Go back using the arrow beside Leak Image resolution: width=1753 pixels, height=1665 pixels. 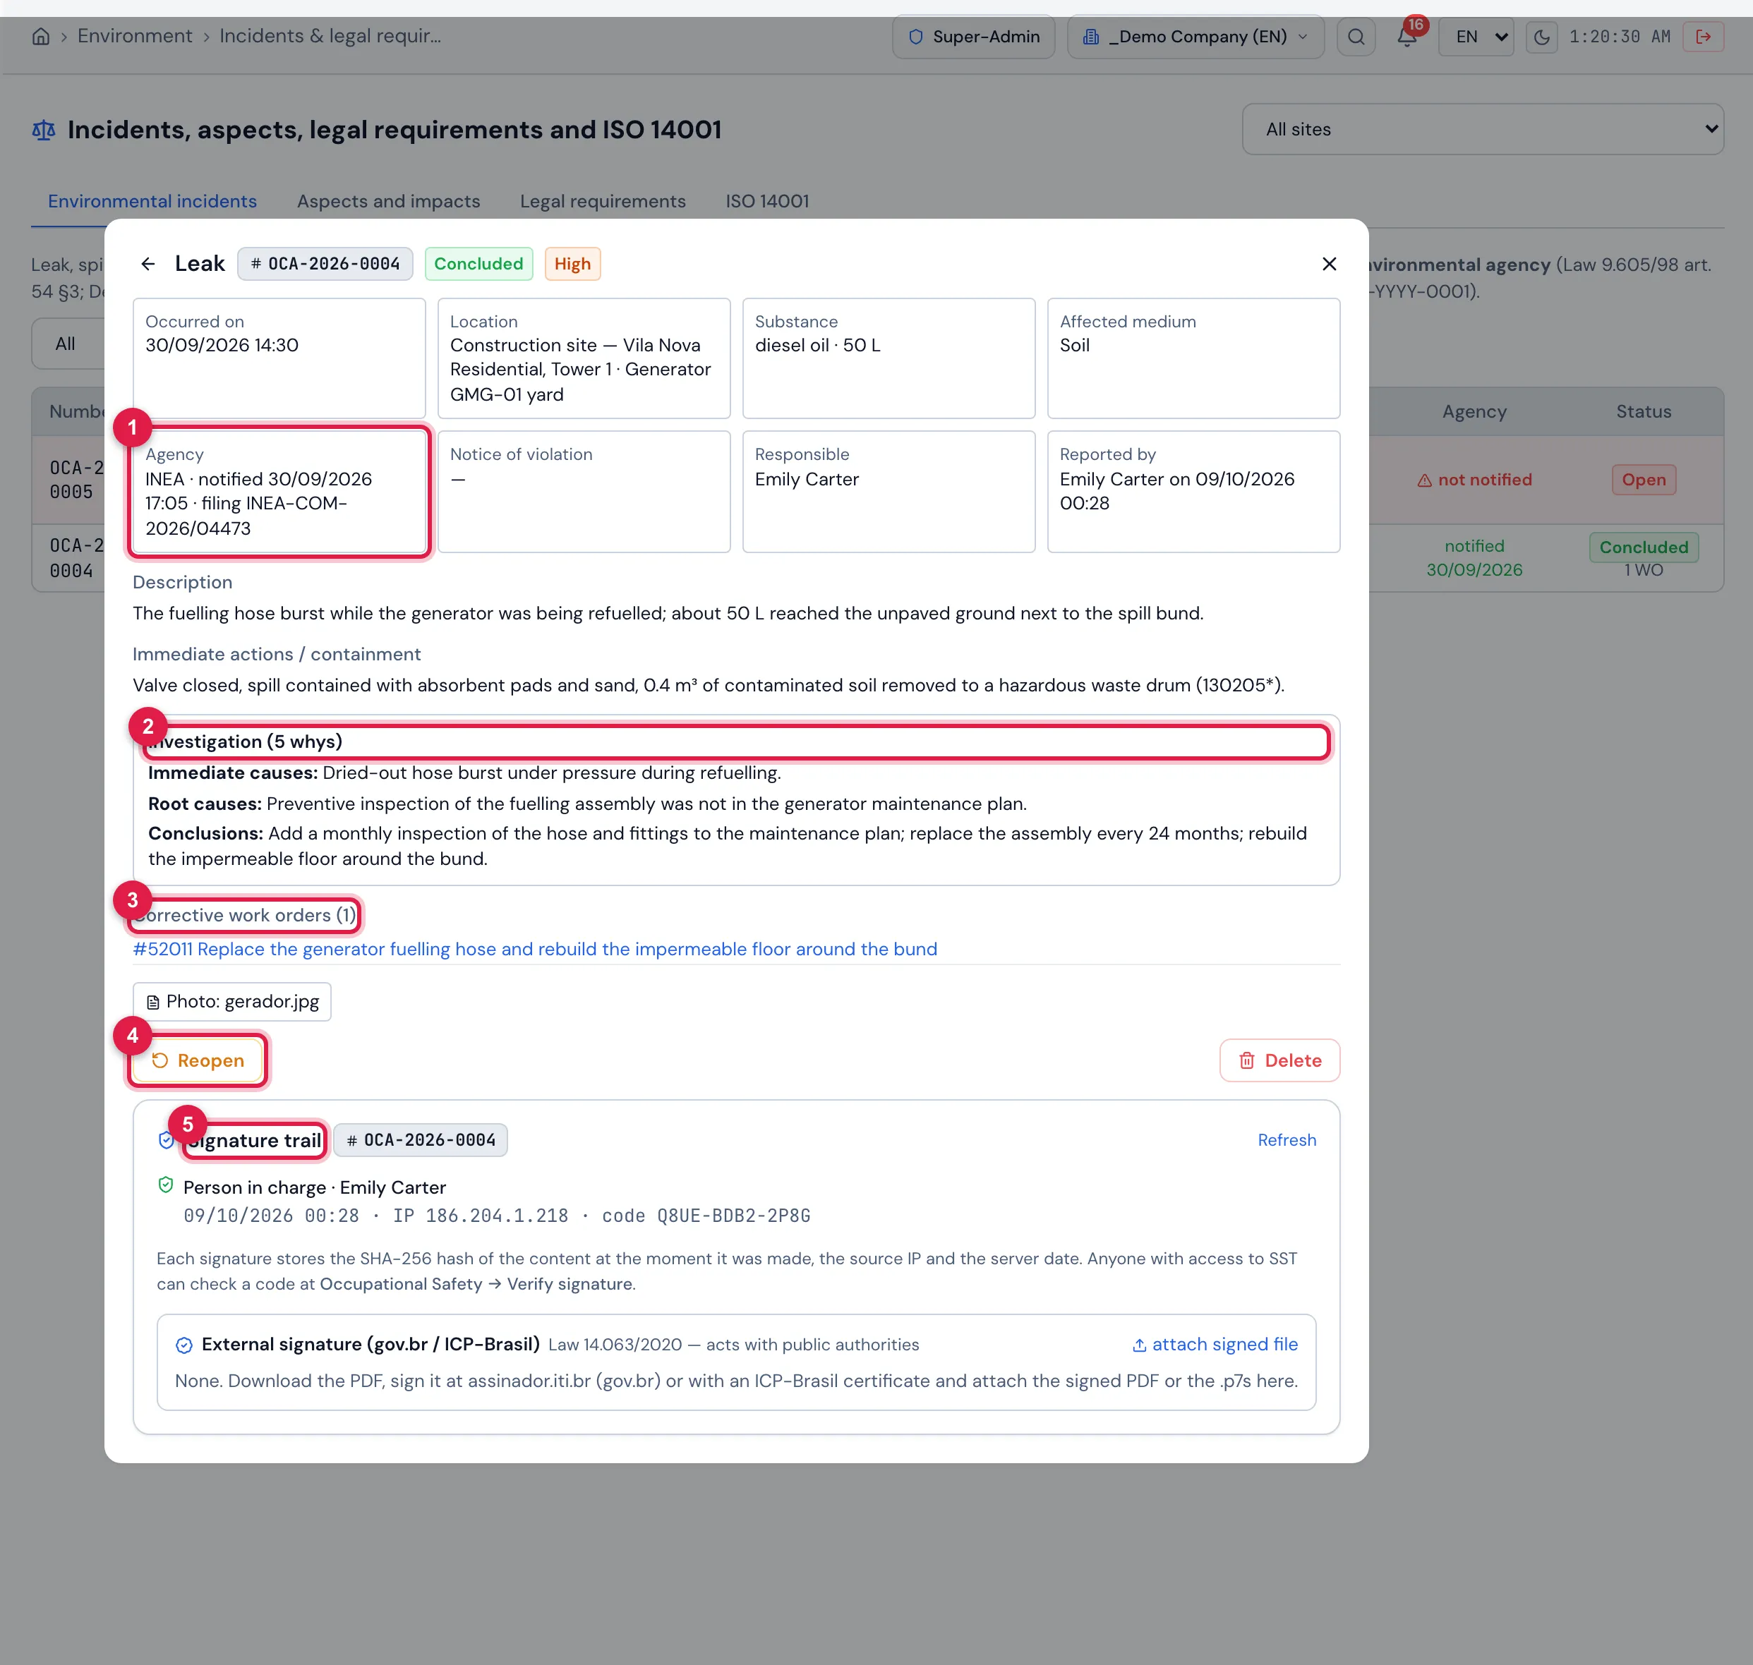click(148, 265)
